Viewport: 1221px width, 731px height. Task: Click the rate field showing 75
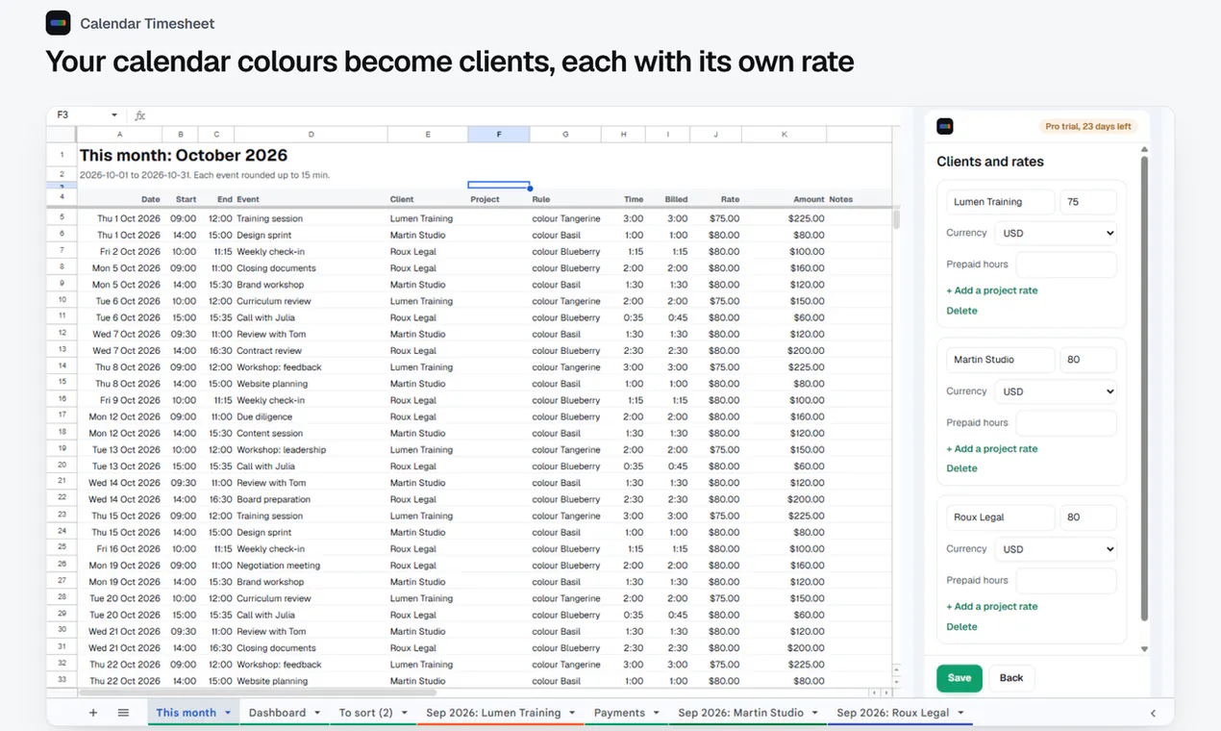pos(1088,202)
